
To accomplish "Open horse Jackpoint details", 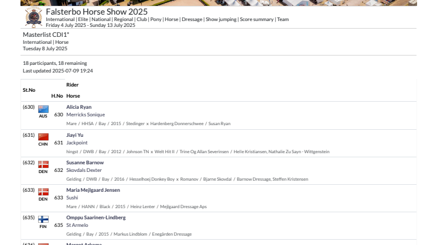I will coord(77,143).
